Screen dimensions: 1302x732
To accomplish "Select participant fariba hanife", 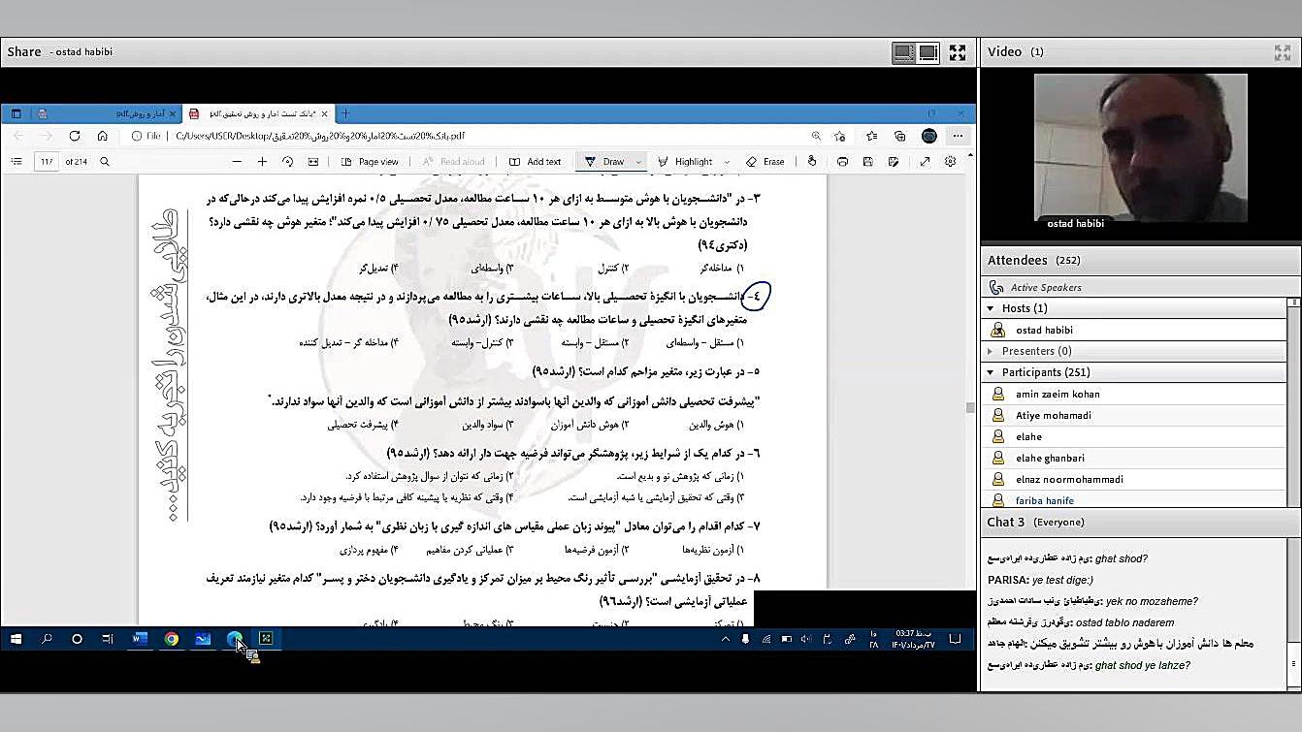I will (1044, 500).
